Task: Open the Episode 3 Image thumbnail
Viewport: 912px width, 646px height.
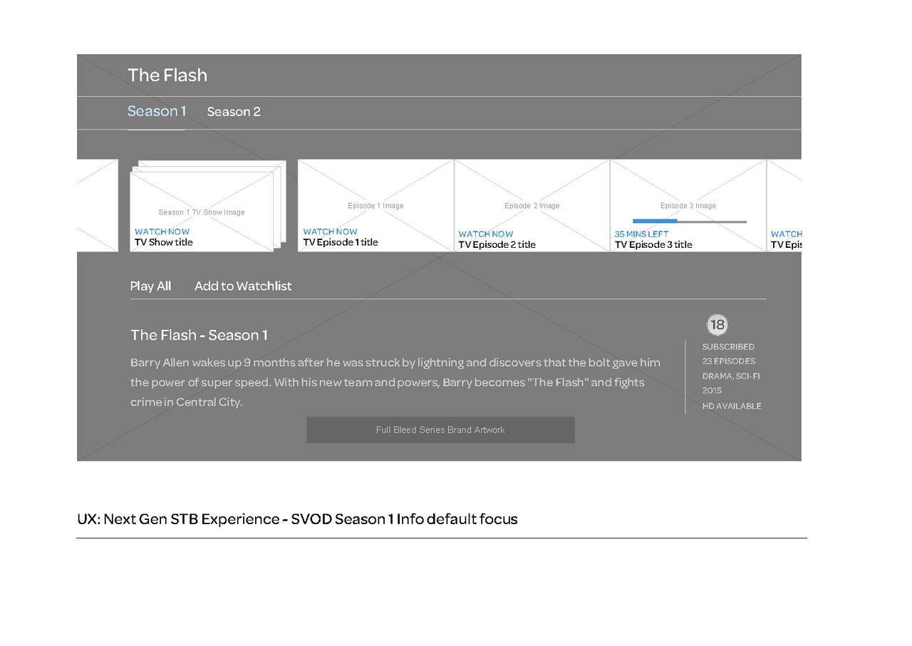Action: (688, 205)
